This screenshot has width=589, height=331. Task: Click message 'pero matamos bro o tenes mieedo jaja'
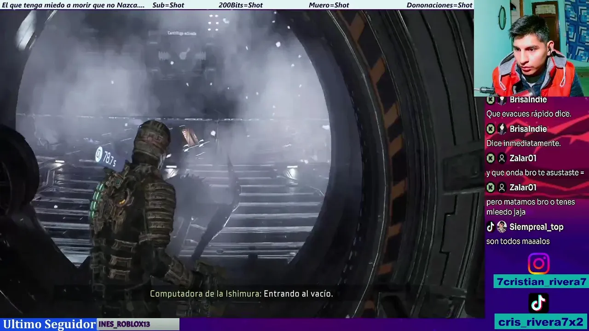pos(530,207)
